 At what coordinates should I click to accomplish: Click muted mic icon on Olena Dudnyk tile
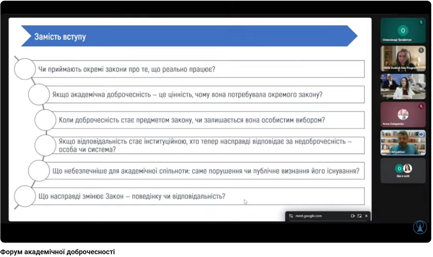pos(421,50)
